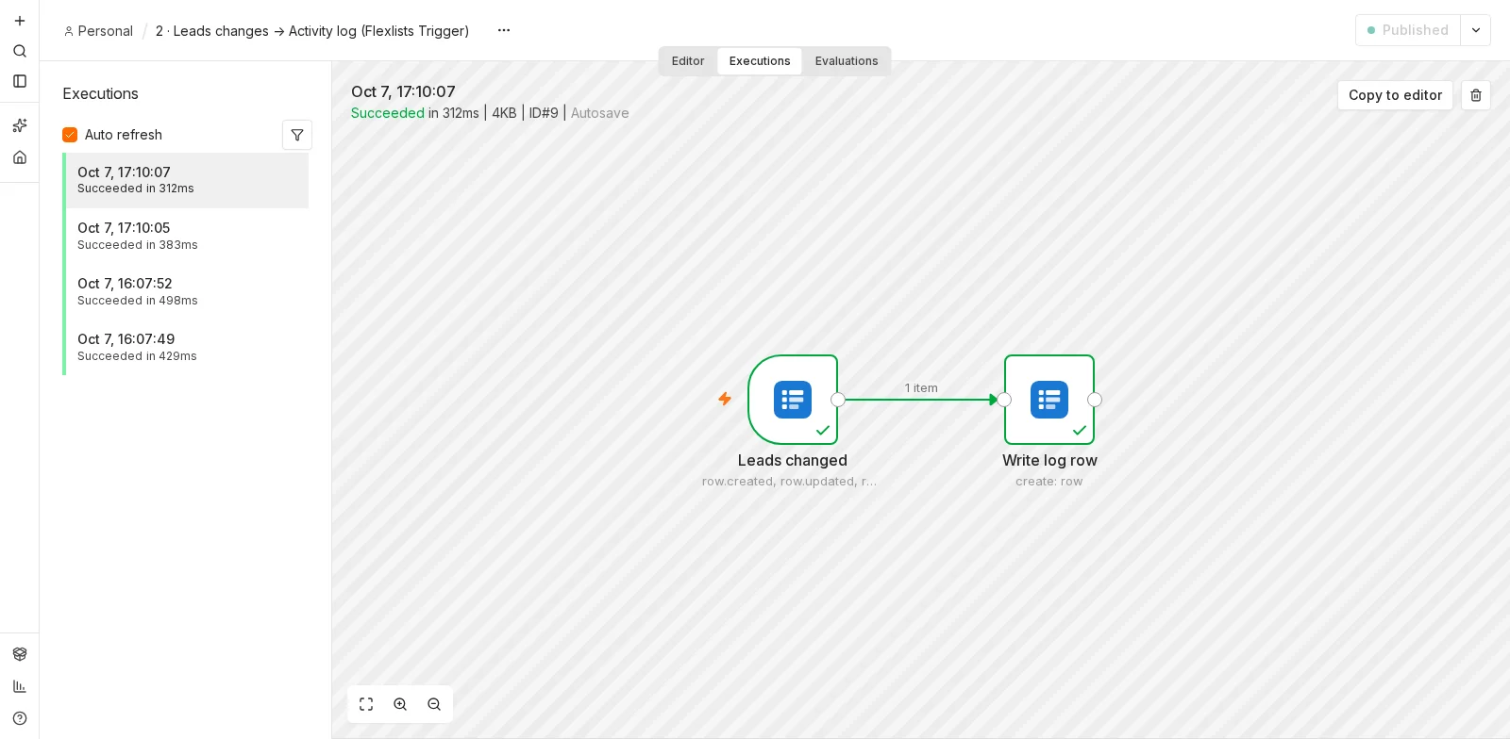
Task: Fit the workflow view to screen
Action: point(366,704)
